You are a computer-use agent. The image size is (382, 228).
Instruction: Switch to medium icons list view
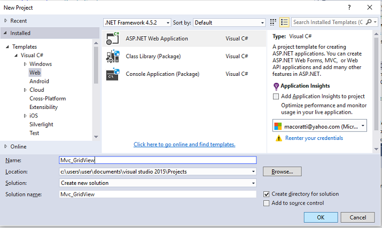[284, 22]
